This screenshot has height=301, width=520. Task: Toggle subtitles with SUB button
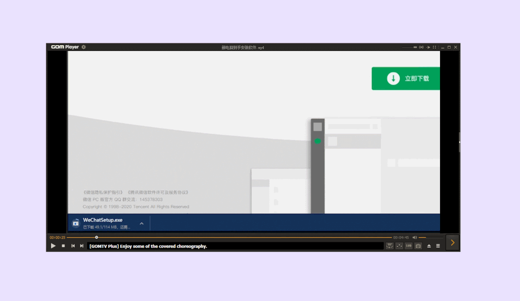click(x=409, y=246)
